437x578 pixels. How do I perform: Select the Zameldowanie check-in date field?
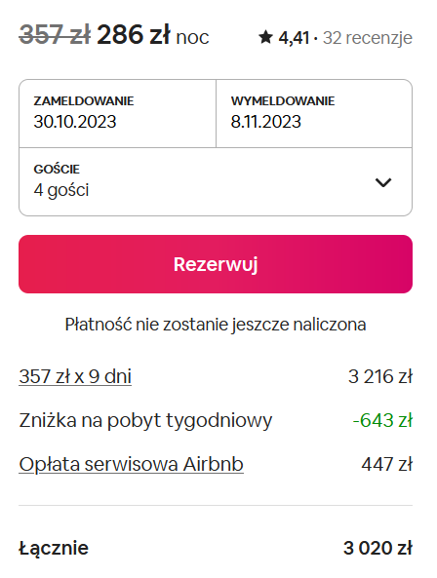click(117, 113)
